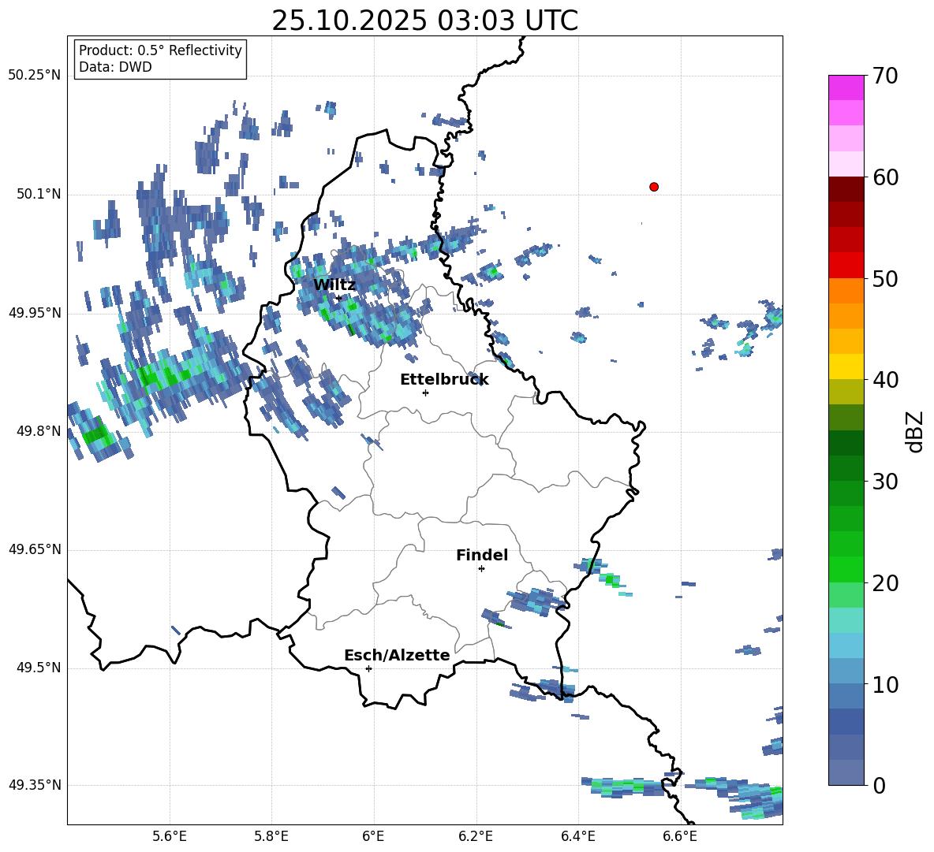Click the 49.8°N latitude label
The image size is (934, 852).
point(39,431)
